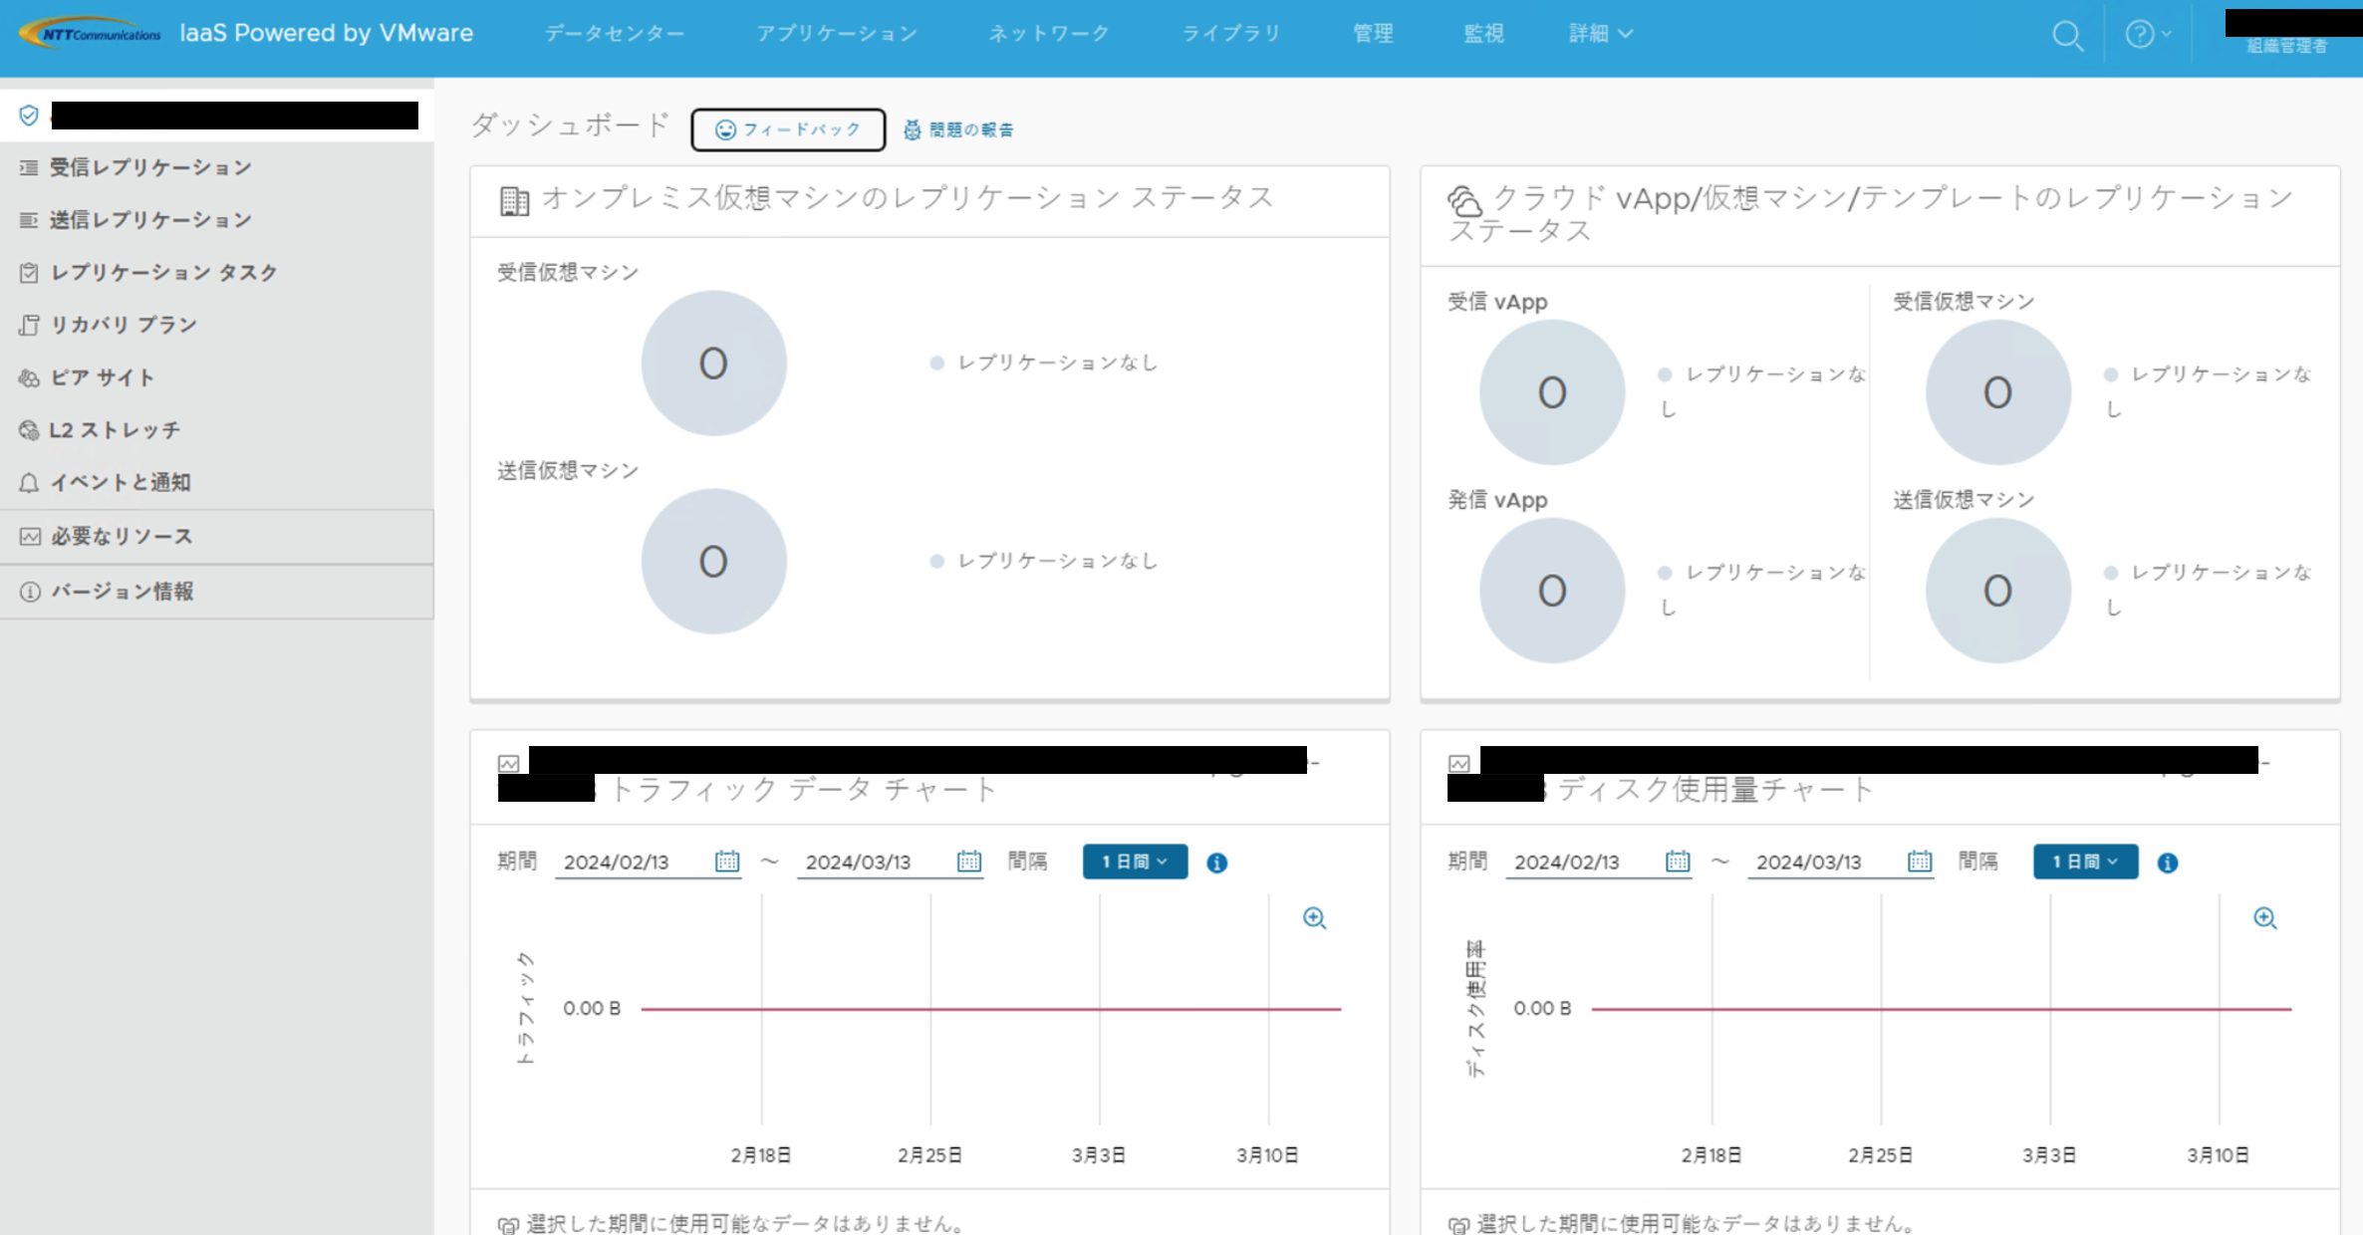2363x1235 pixels.
Task: Expand the disk usage 1日間 interval dropdown
Action: tap(2085, 862)
